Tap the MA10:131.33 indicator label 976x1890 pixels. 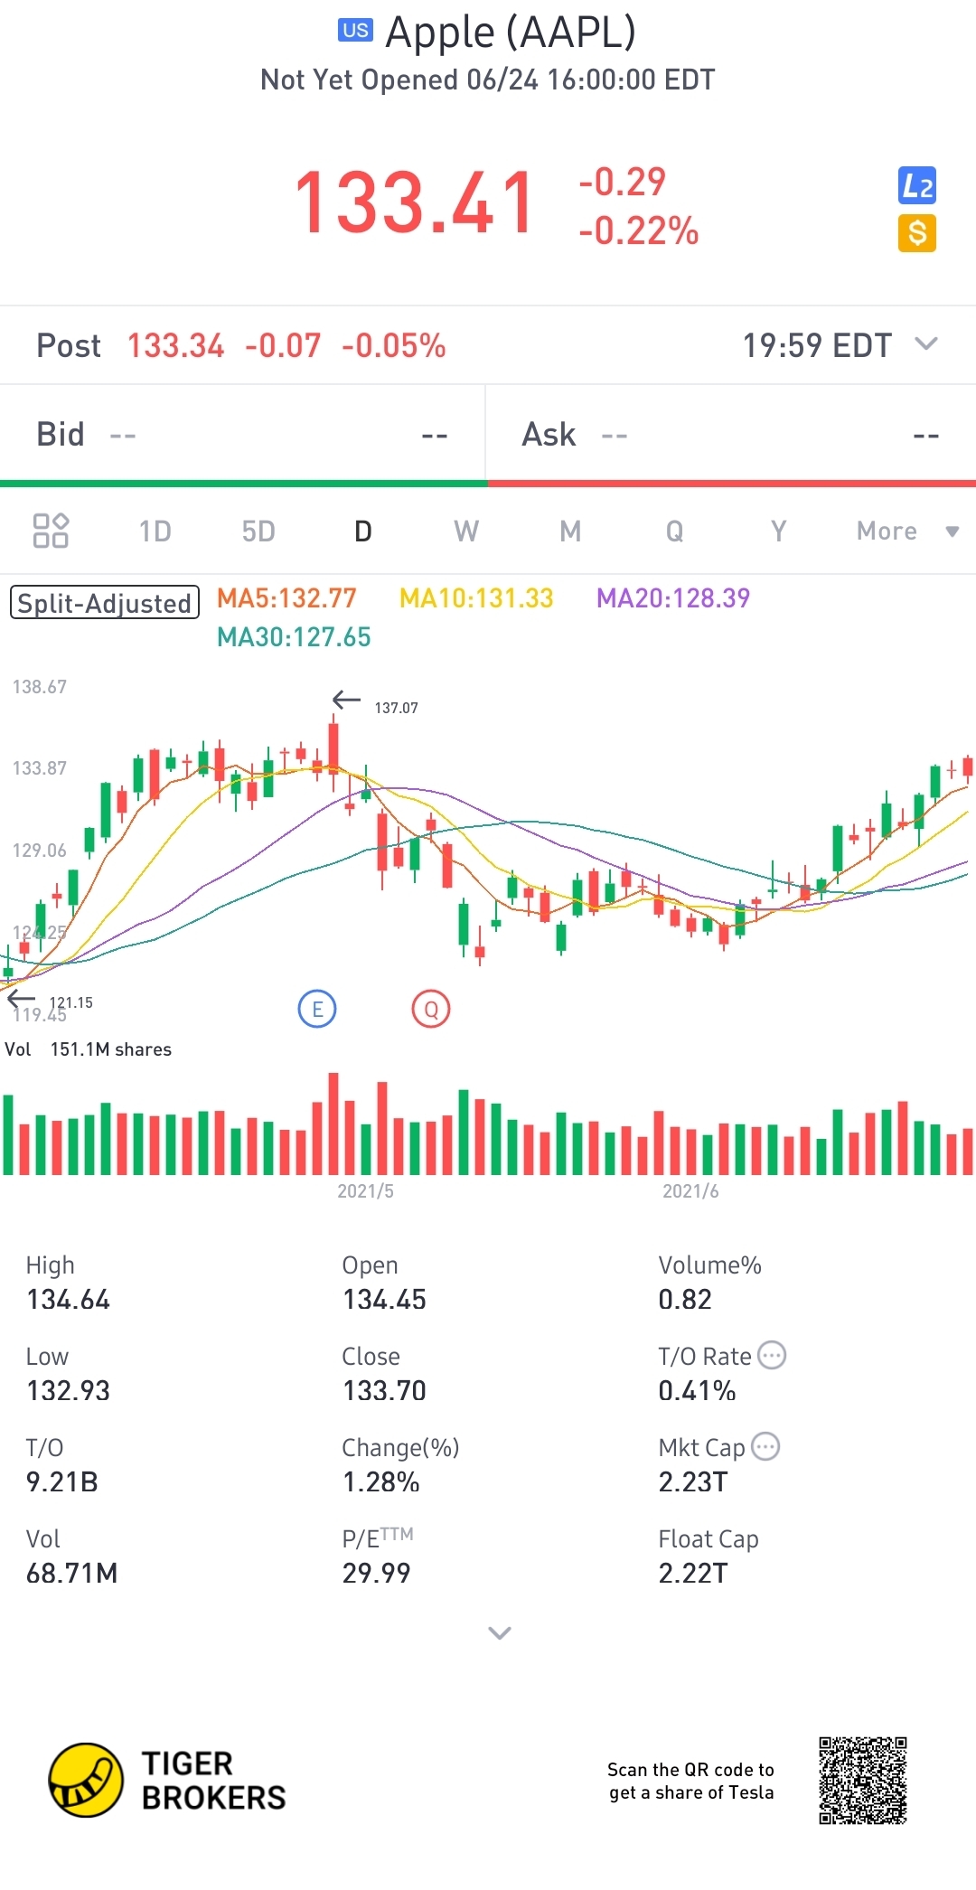(476, 597)
